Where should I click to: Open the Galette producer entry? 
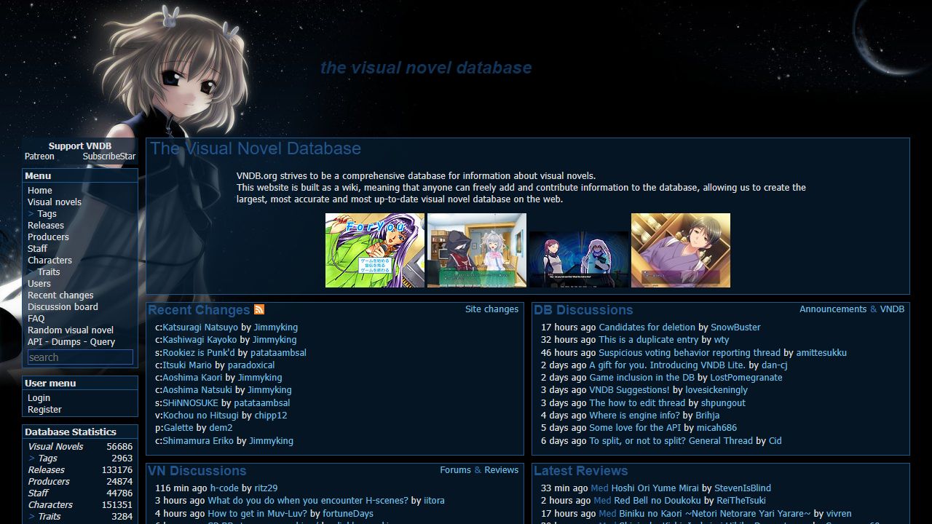(x=178, y=428)
